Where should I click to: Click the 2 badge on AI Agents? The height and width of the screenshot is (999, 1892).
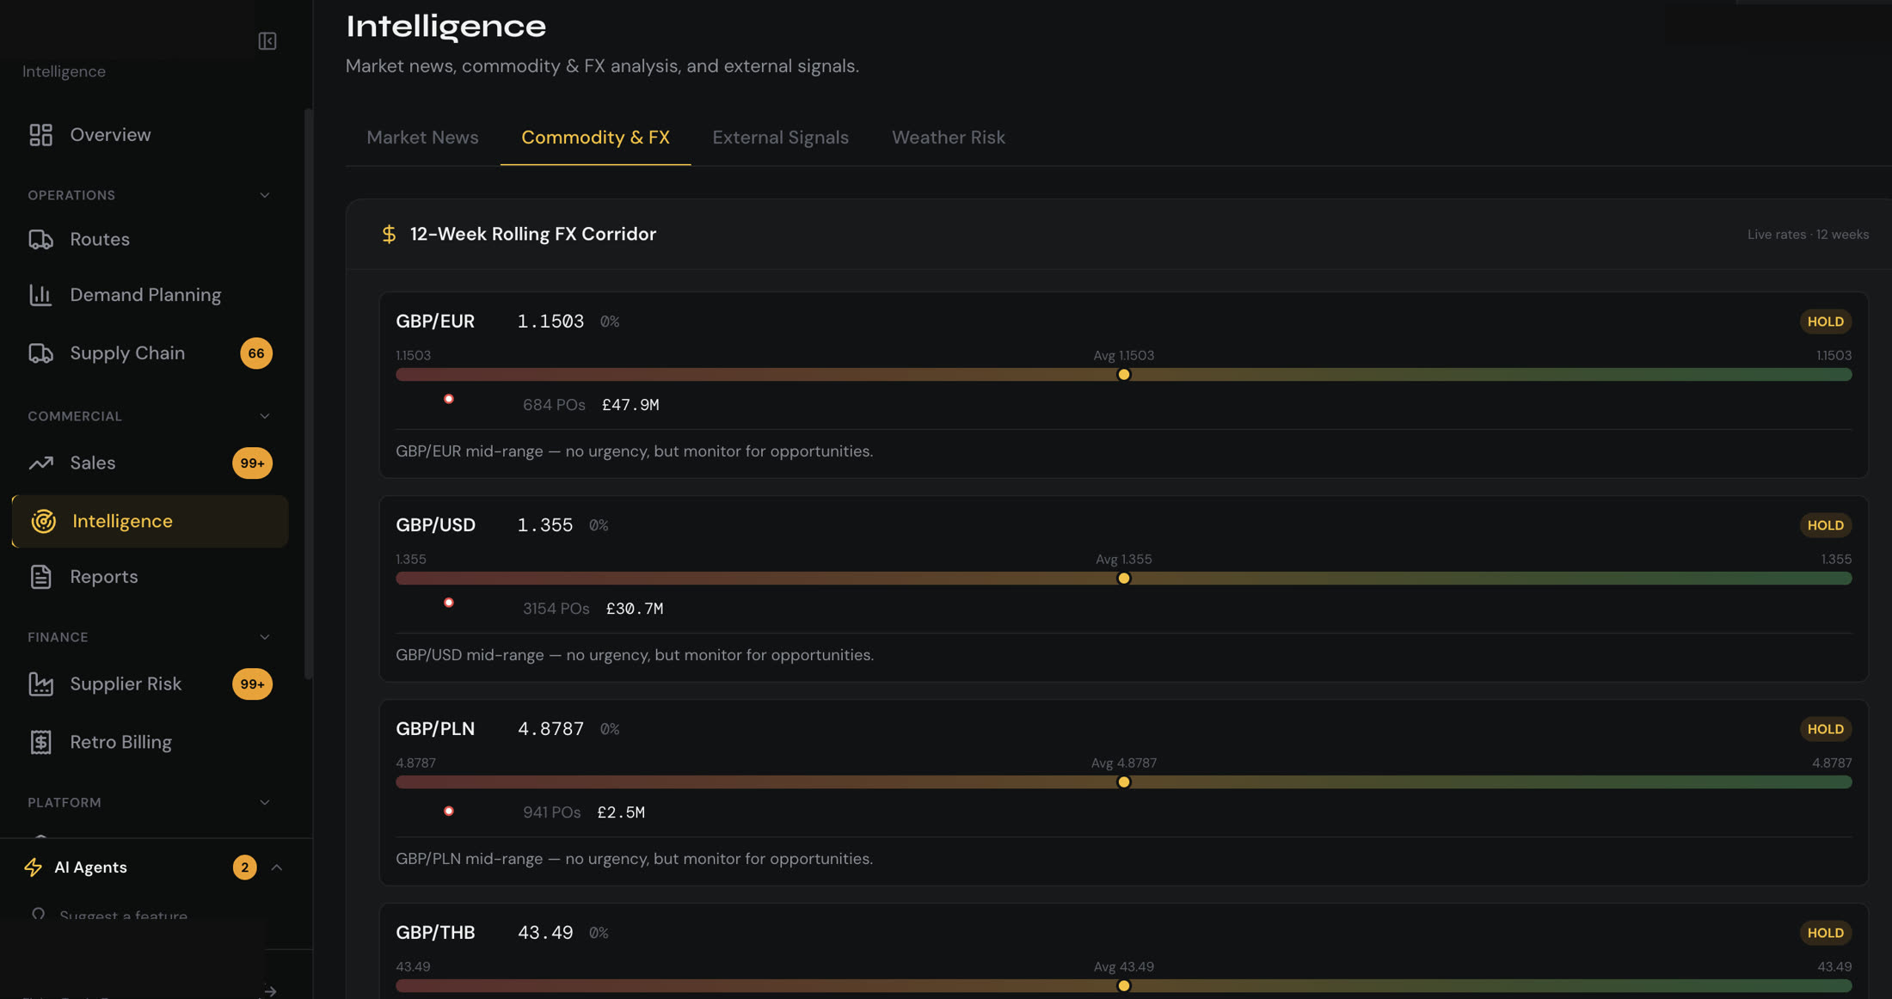point(244,867)
